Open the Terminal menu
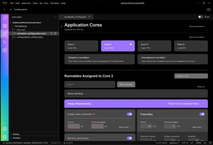The image size is (213, 145). click(x=54, y=3)
